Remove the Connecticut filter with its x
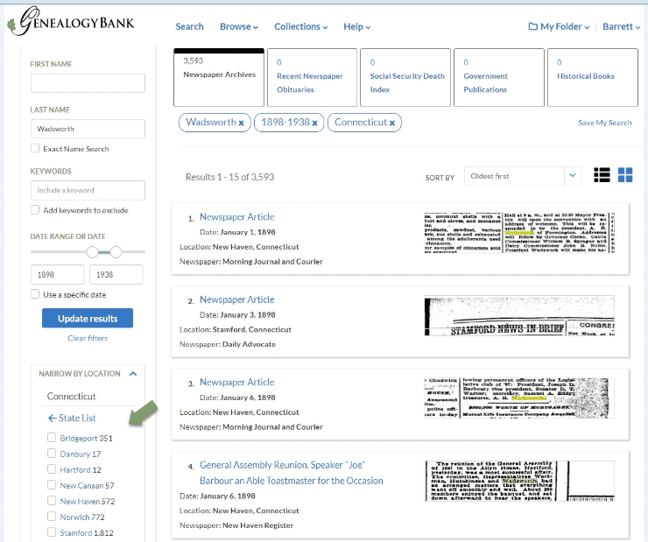Viewport: 648px width, 542px height. tap(392, 123)
